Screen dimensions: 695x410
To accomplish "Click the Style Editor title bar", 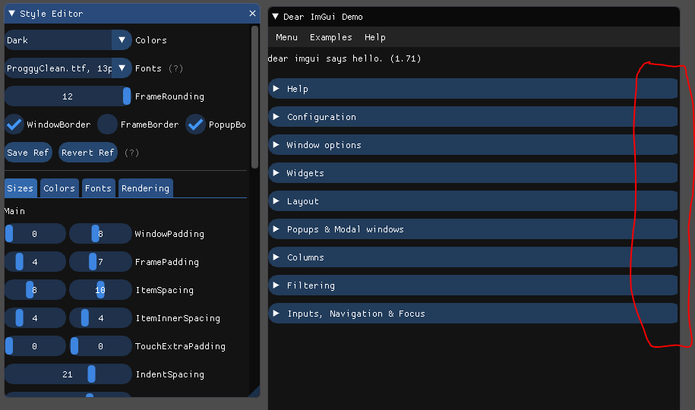I will click(132, 14).
